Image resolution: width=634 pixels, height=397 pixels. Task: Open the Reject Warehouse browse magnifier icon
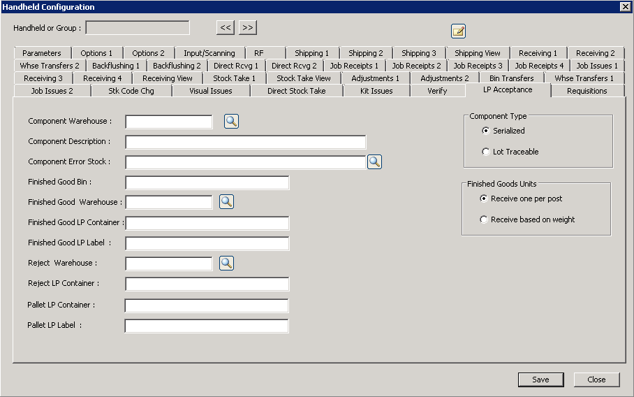[x=226, y=264]
